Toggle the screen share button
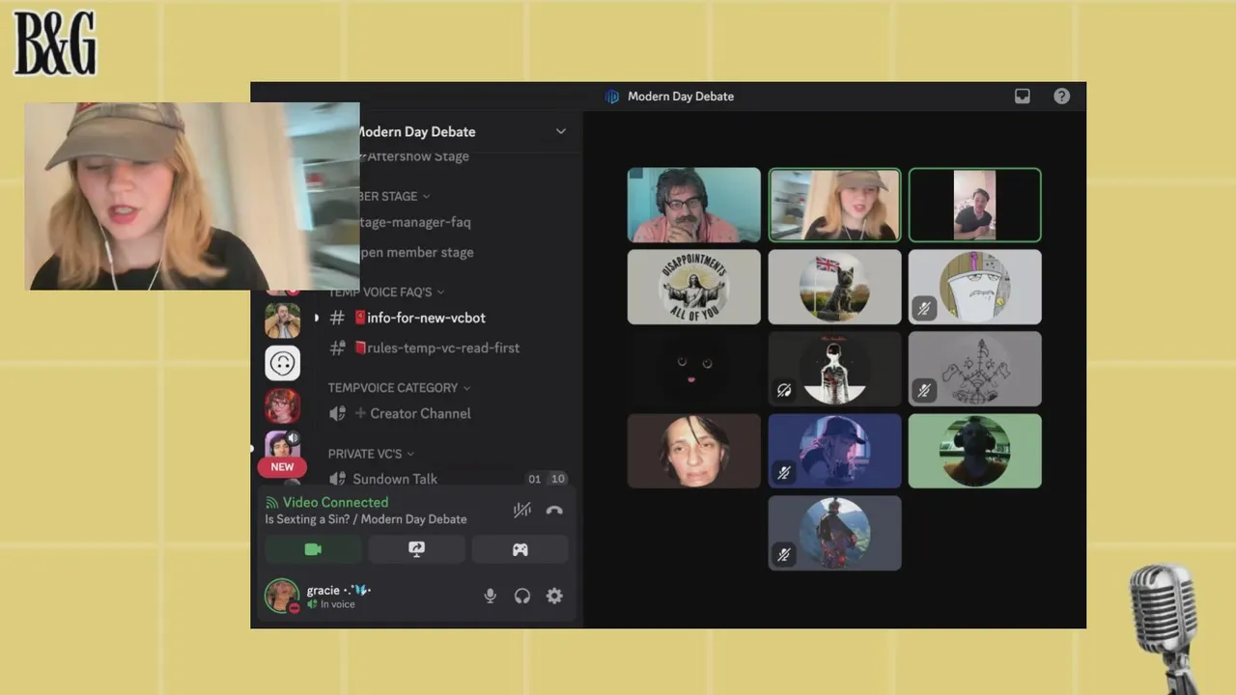1236x695 pixels. 416,549
